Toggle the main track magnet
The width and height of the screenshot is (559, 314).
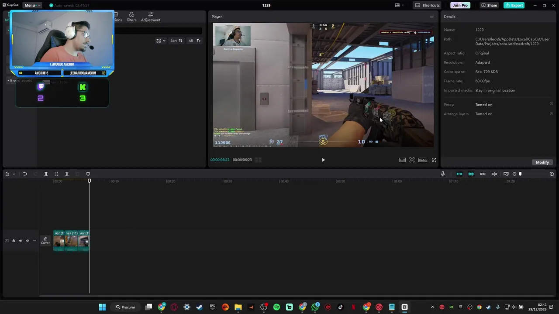pyautogui.click(x=459, y=174)
